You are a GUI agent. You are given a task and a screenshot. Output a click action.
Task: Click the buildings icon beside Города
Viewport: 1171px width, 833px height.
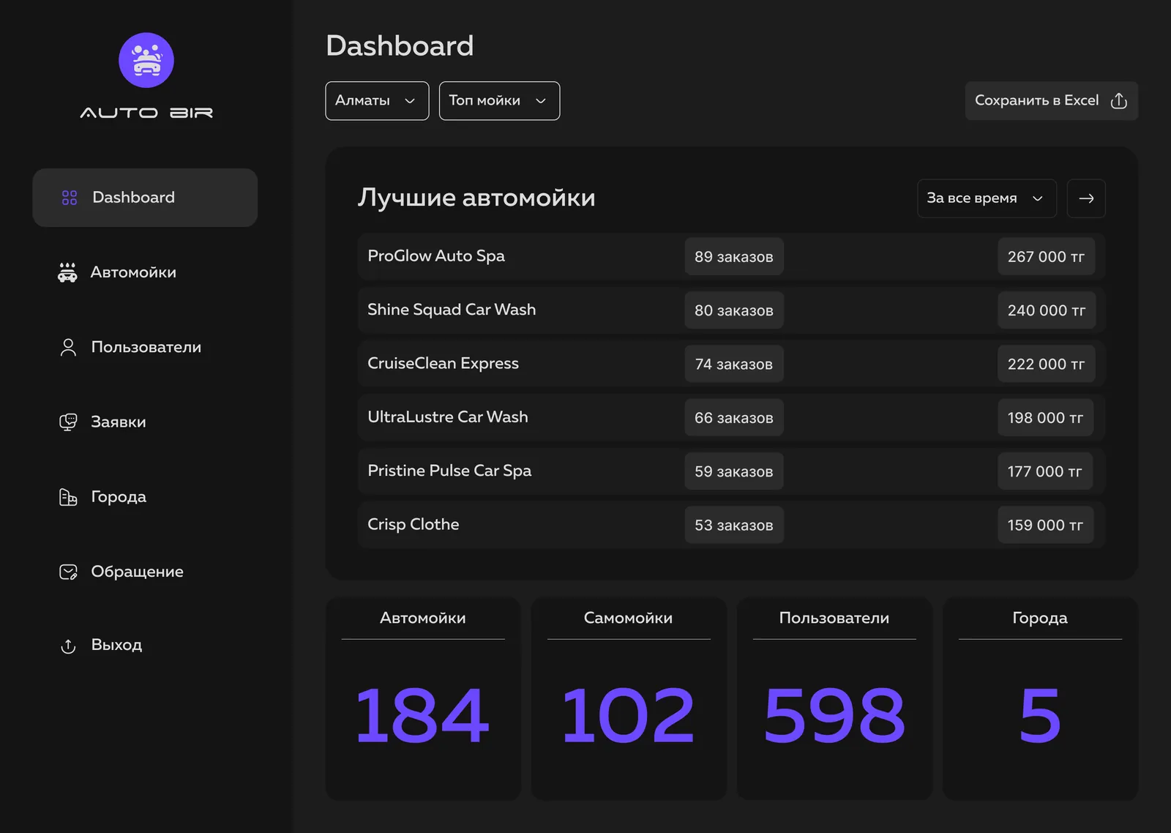coord(68,497)
